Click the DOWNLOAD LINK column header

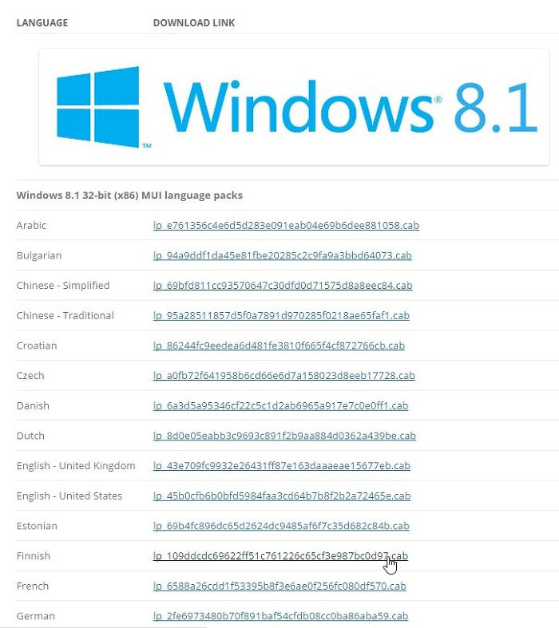point(194,23)
